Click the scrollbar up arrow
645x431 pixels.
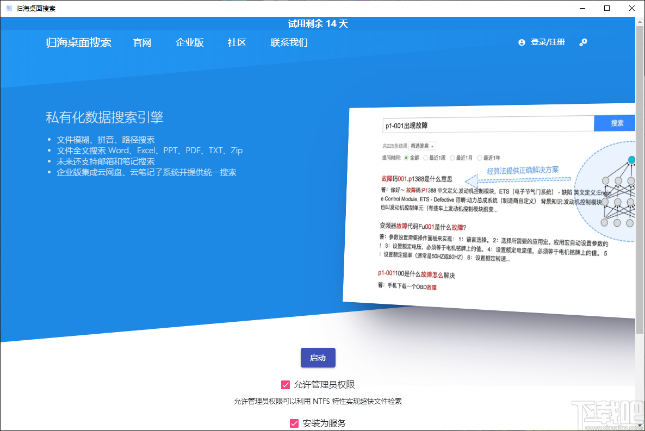(x=640, y=21)
